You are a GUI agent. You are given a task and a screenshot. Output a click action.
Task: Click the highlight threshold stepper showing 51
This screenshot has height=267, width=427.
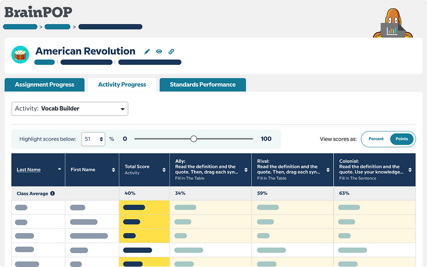[93, 139]
